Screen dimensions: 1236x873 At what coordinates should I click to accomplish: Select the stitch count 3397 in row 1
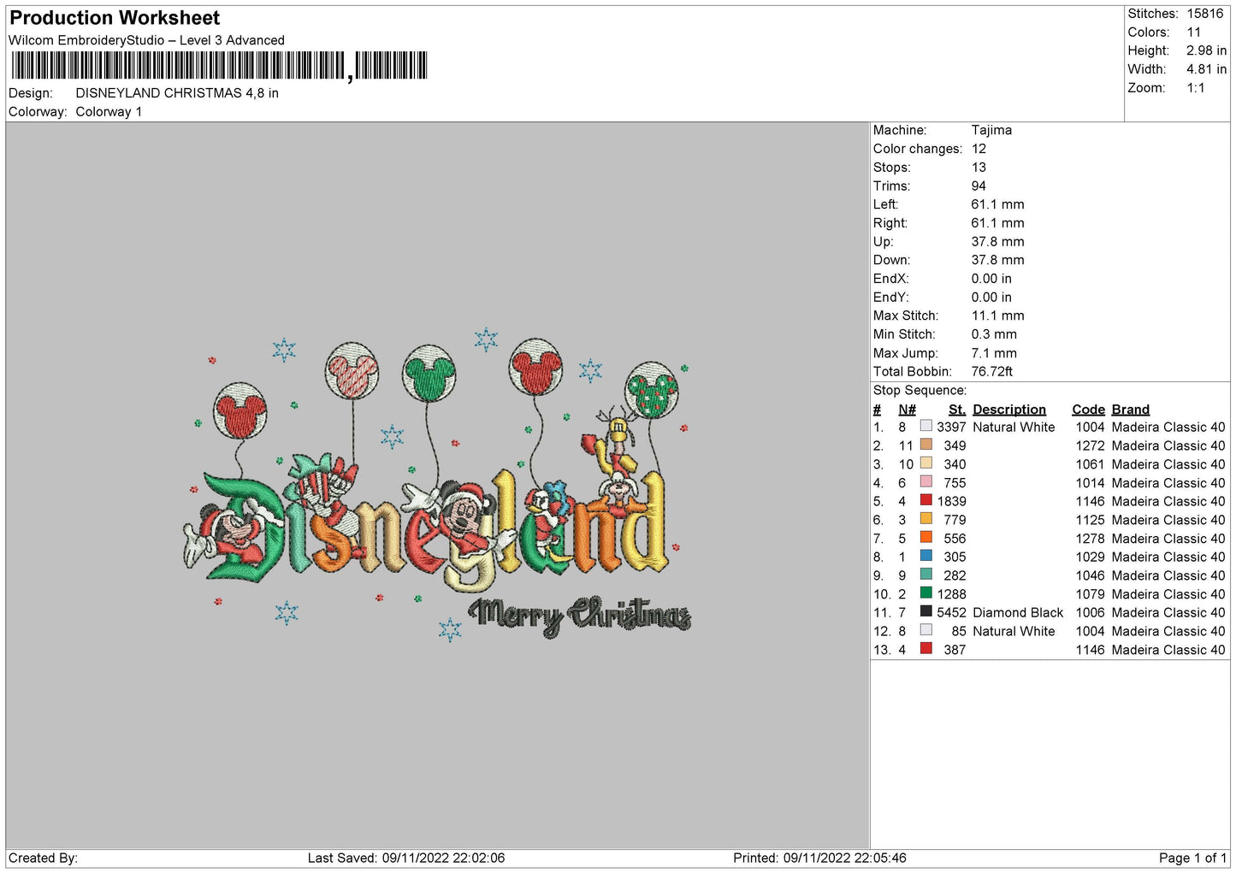(951, 427)
